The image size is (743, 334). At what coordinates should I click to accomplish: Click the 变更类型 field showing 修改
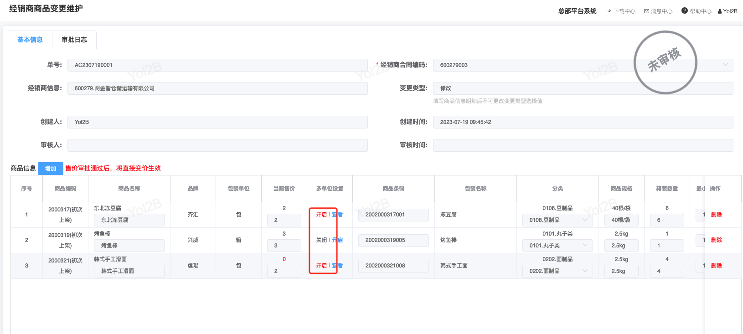coord(583,88)
